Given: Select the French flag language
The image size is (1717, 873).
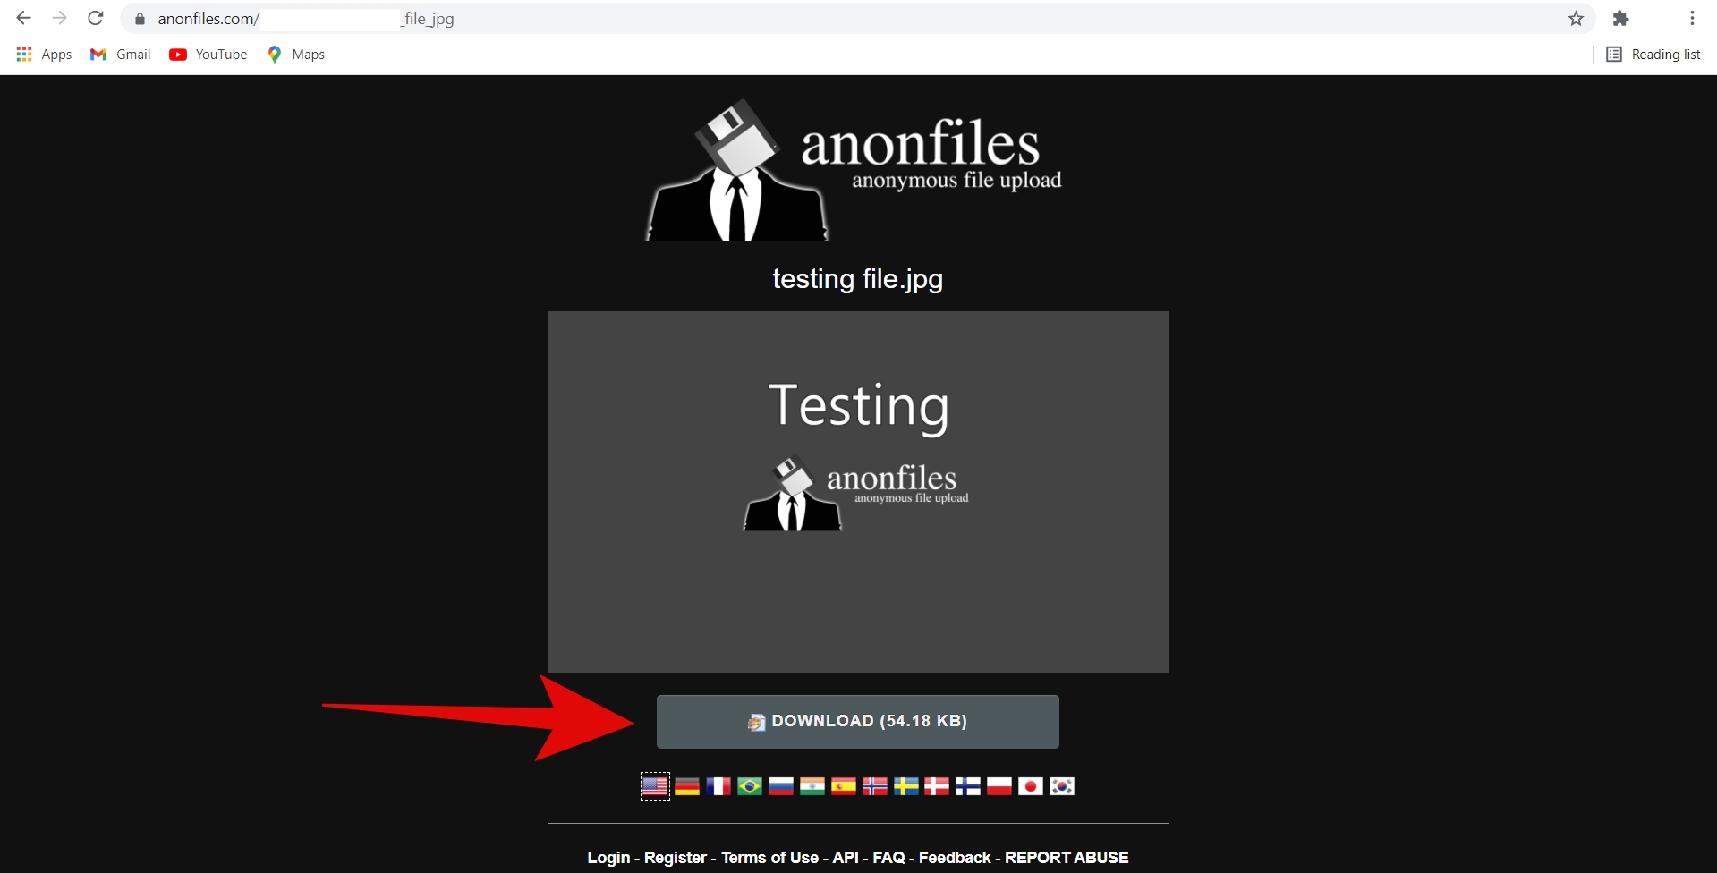Looking at the screenshot, I should tap(718, 786).
